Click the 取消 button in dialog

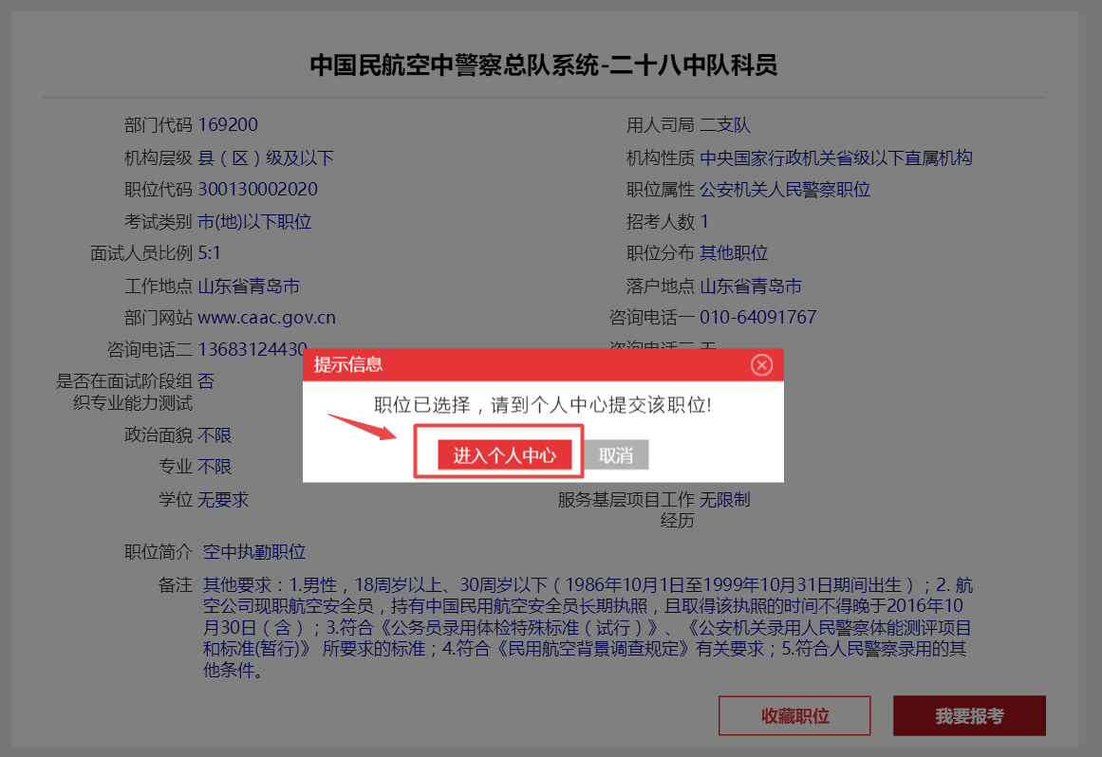click(x=616, y=455)
